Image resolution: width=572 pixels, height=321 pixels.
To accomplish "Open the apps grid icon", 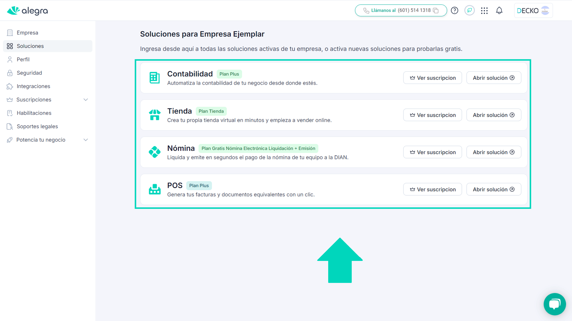I will pyautogui.click(x=484, y=10).
